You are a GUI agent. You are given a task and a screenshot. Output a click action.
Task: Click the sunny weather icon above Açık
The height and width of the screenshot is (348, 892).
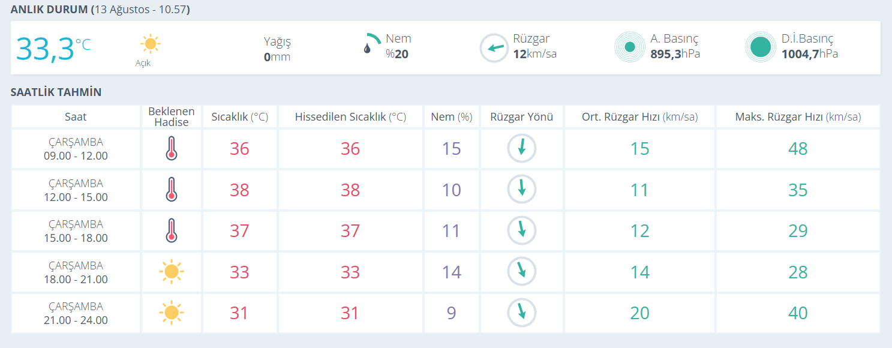click(150, 44)
